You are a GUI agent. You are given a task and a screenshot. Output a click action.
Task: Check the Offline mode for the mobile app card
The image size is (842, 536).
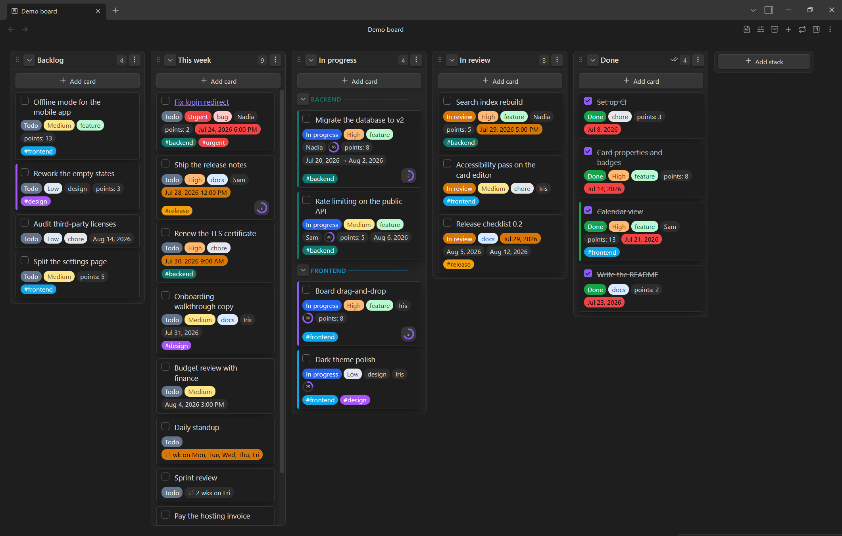click(x=25, y=101)
